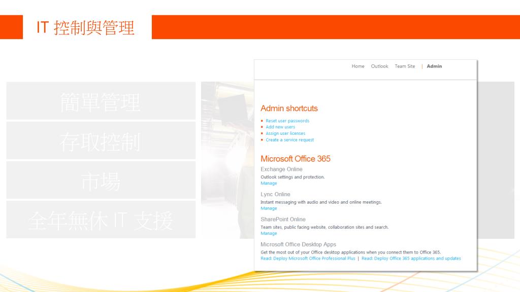Click Manage under Lync Online
The width and height of the screenshot is (520, 292).
(x=269, y=208)
